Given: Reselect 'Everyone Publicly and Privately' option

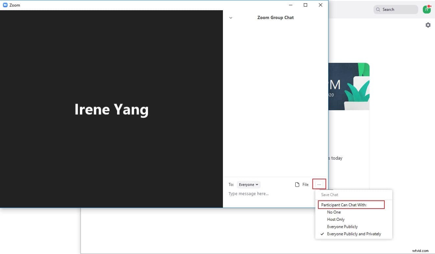Looking at the screenshot, I should click(x=354, y=234).
